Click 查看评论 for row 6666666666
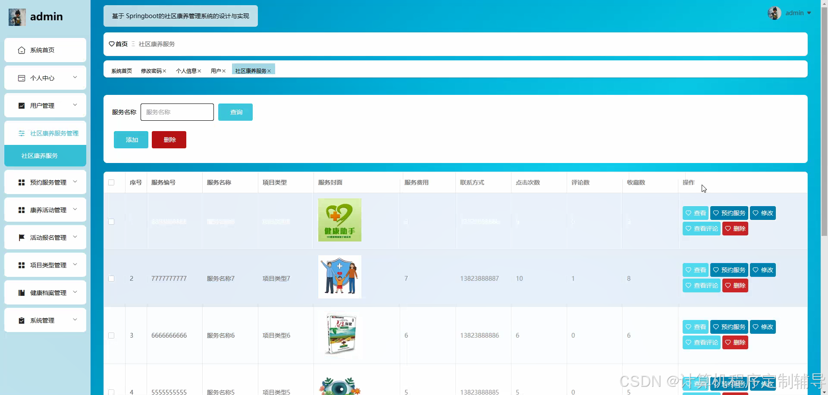 click(x=702, y=342)
